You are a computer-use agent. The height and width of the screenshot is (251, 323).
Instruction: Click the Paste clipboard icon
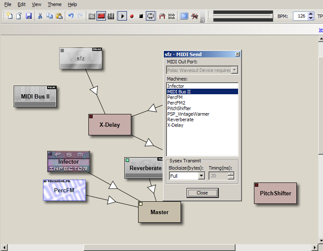(59, 16)
